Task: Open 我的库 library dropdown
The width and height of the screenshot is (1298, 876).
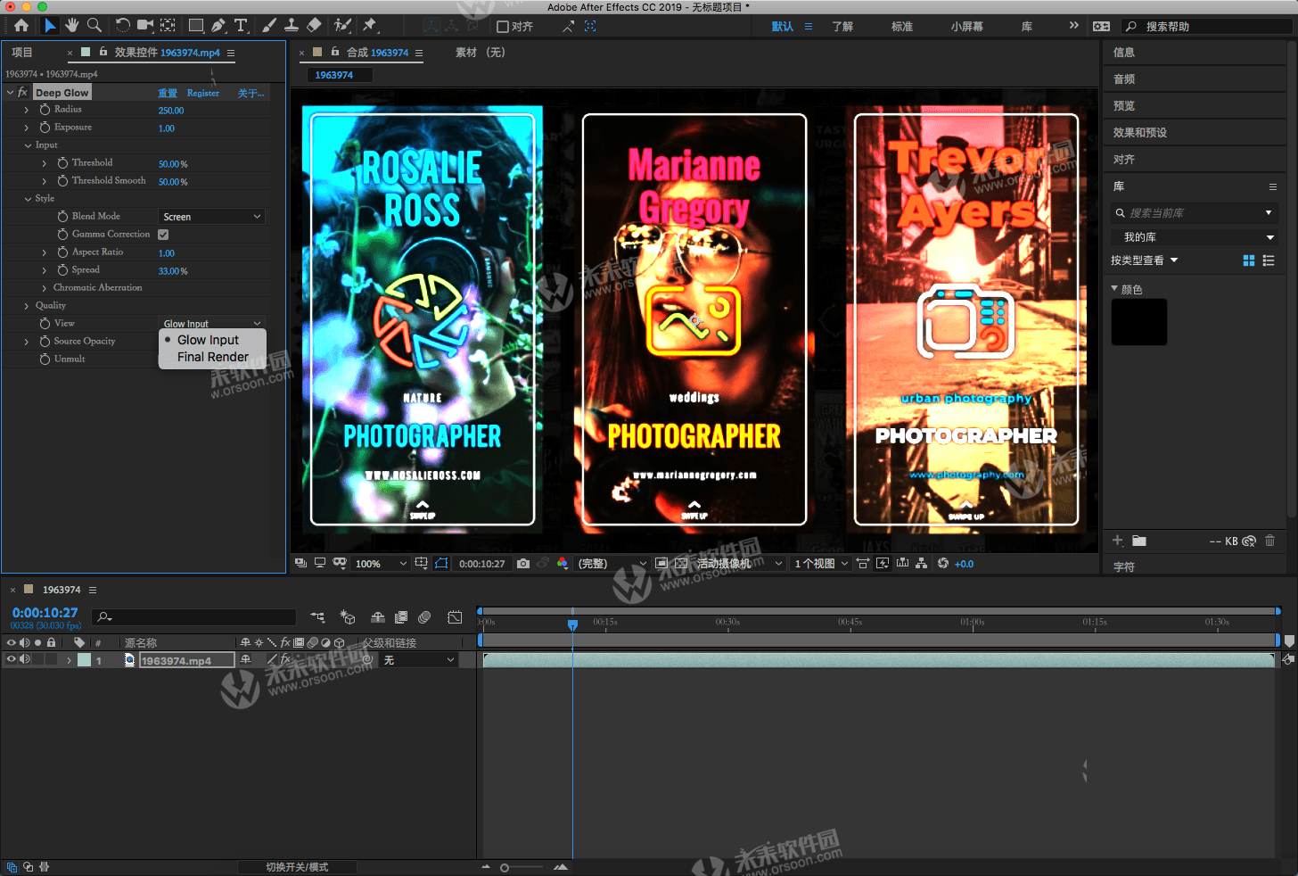Action: [x=1195, y=237]
